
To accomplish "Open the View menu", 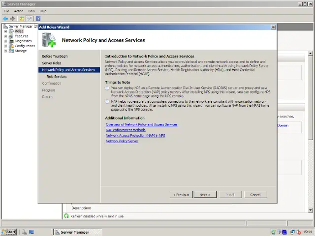I will pos(31,11).
